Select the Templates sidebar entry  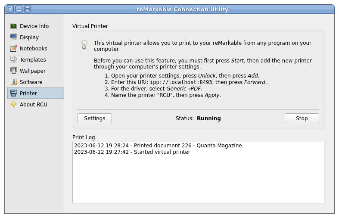[x=35, y=60]
